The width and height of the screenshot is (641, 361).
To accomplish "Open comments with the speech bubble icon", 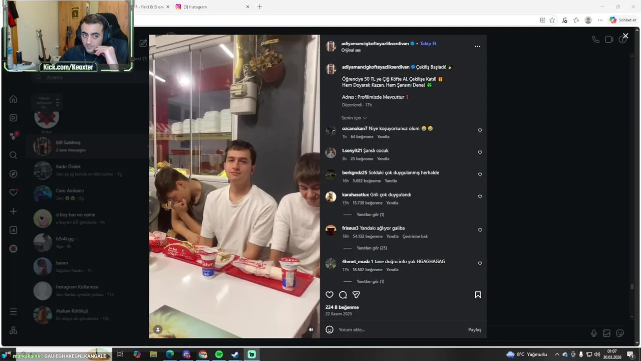I will [x=343, y=295].
